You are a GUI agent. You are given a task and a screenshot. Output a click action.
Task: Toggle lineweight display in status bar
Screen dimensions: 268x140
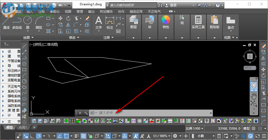point(76,136)
